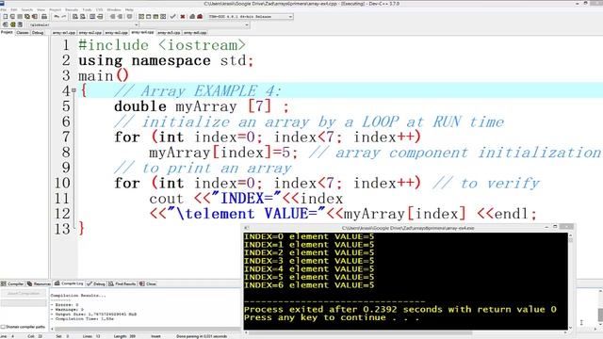
Task: Click the Debug toolbar icon
Action: click(x=192, y=17)
